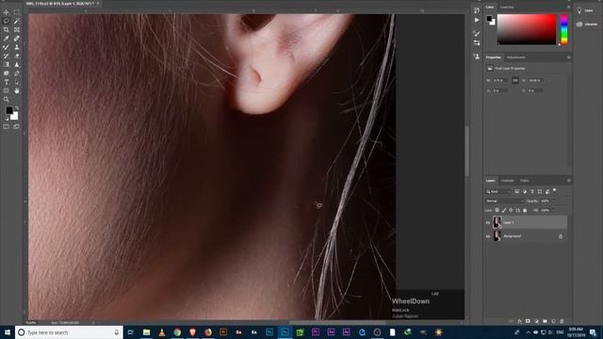603x339 pixels.
Task: Switch to the Paths tab
Action: [x=525, y=180]
